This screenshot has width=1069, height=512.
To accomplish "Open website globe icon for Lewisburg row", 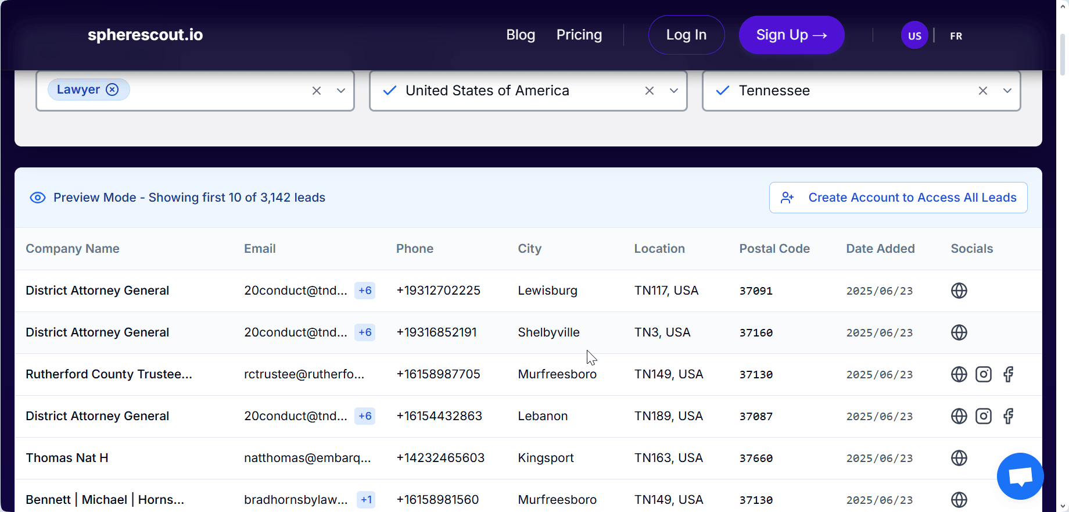I will point(959,291).
